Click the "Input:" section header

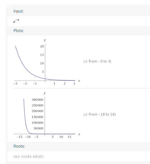(18, 11)
